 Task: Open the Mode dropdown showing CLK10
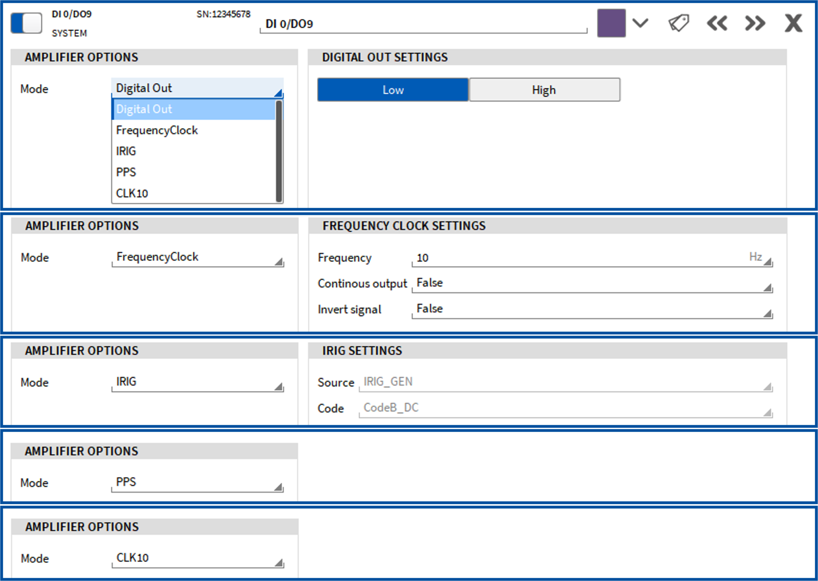198,559
